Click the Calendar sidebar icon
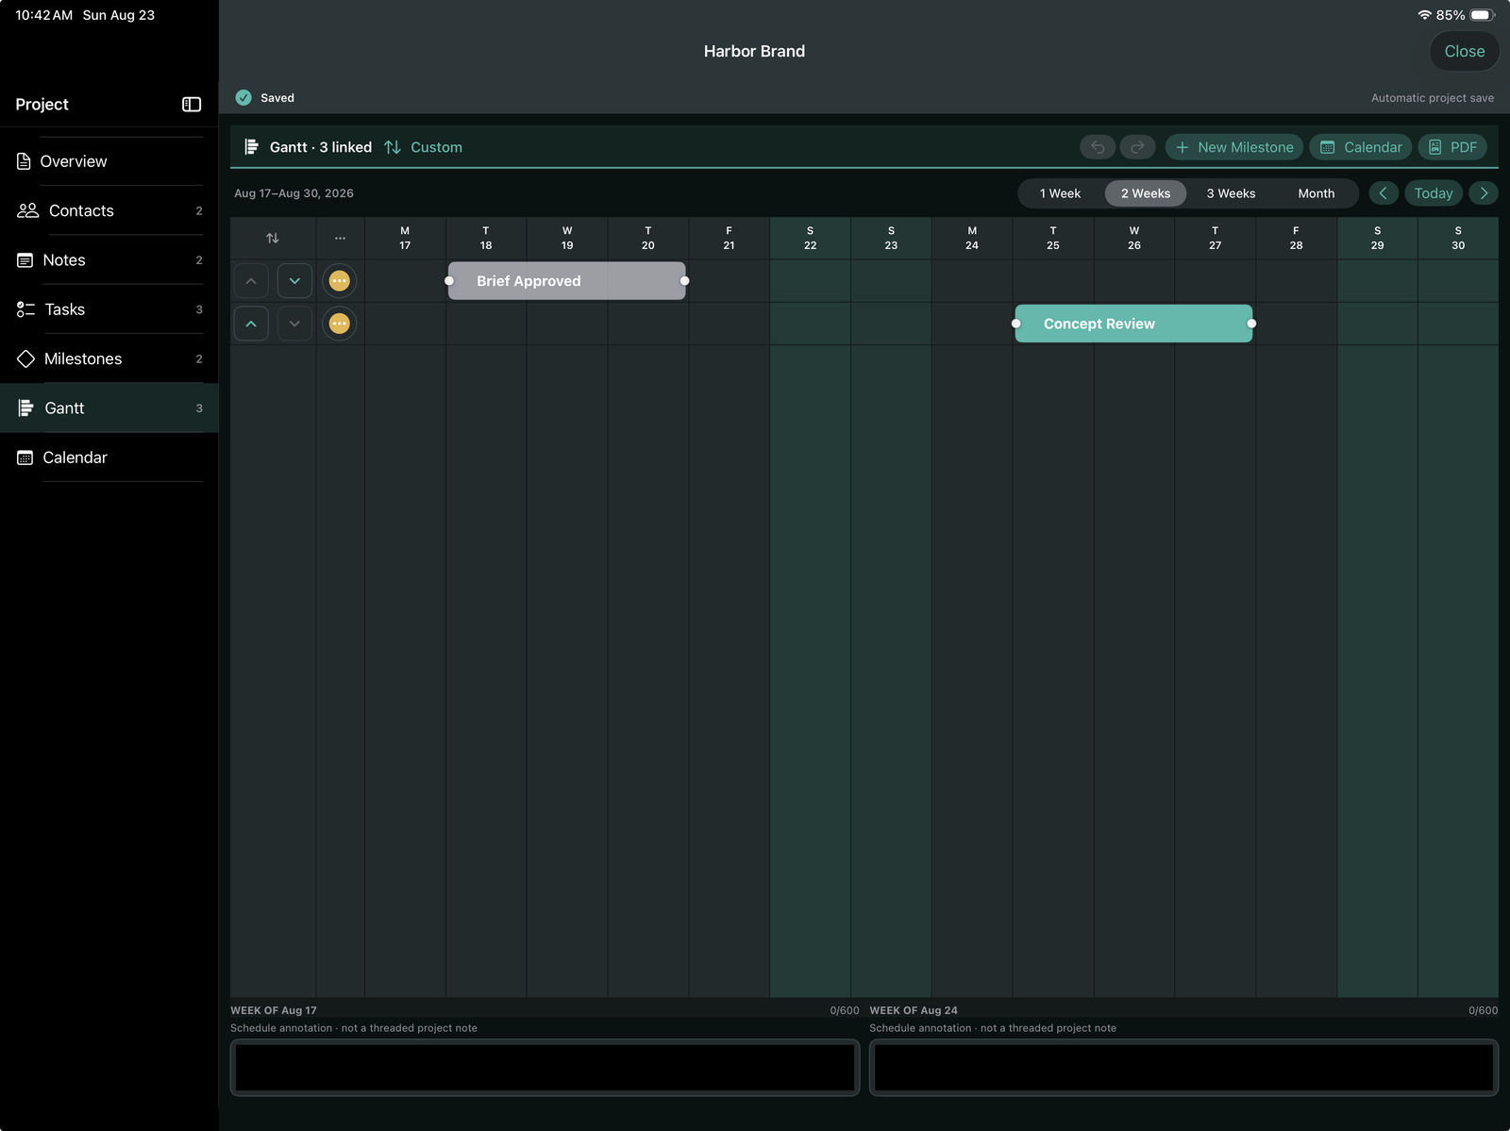This screenshot has height=1131, width=1510. (x=25, y=457)
